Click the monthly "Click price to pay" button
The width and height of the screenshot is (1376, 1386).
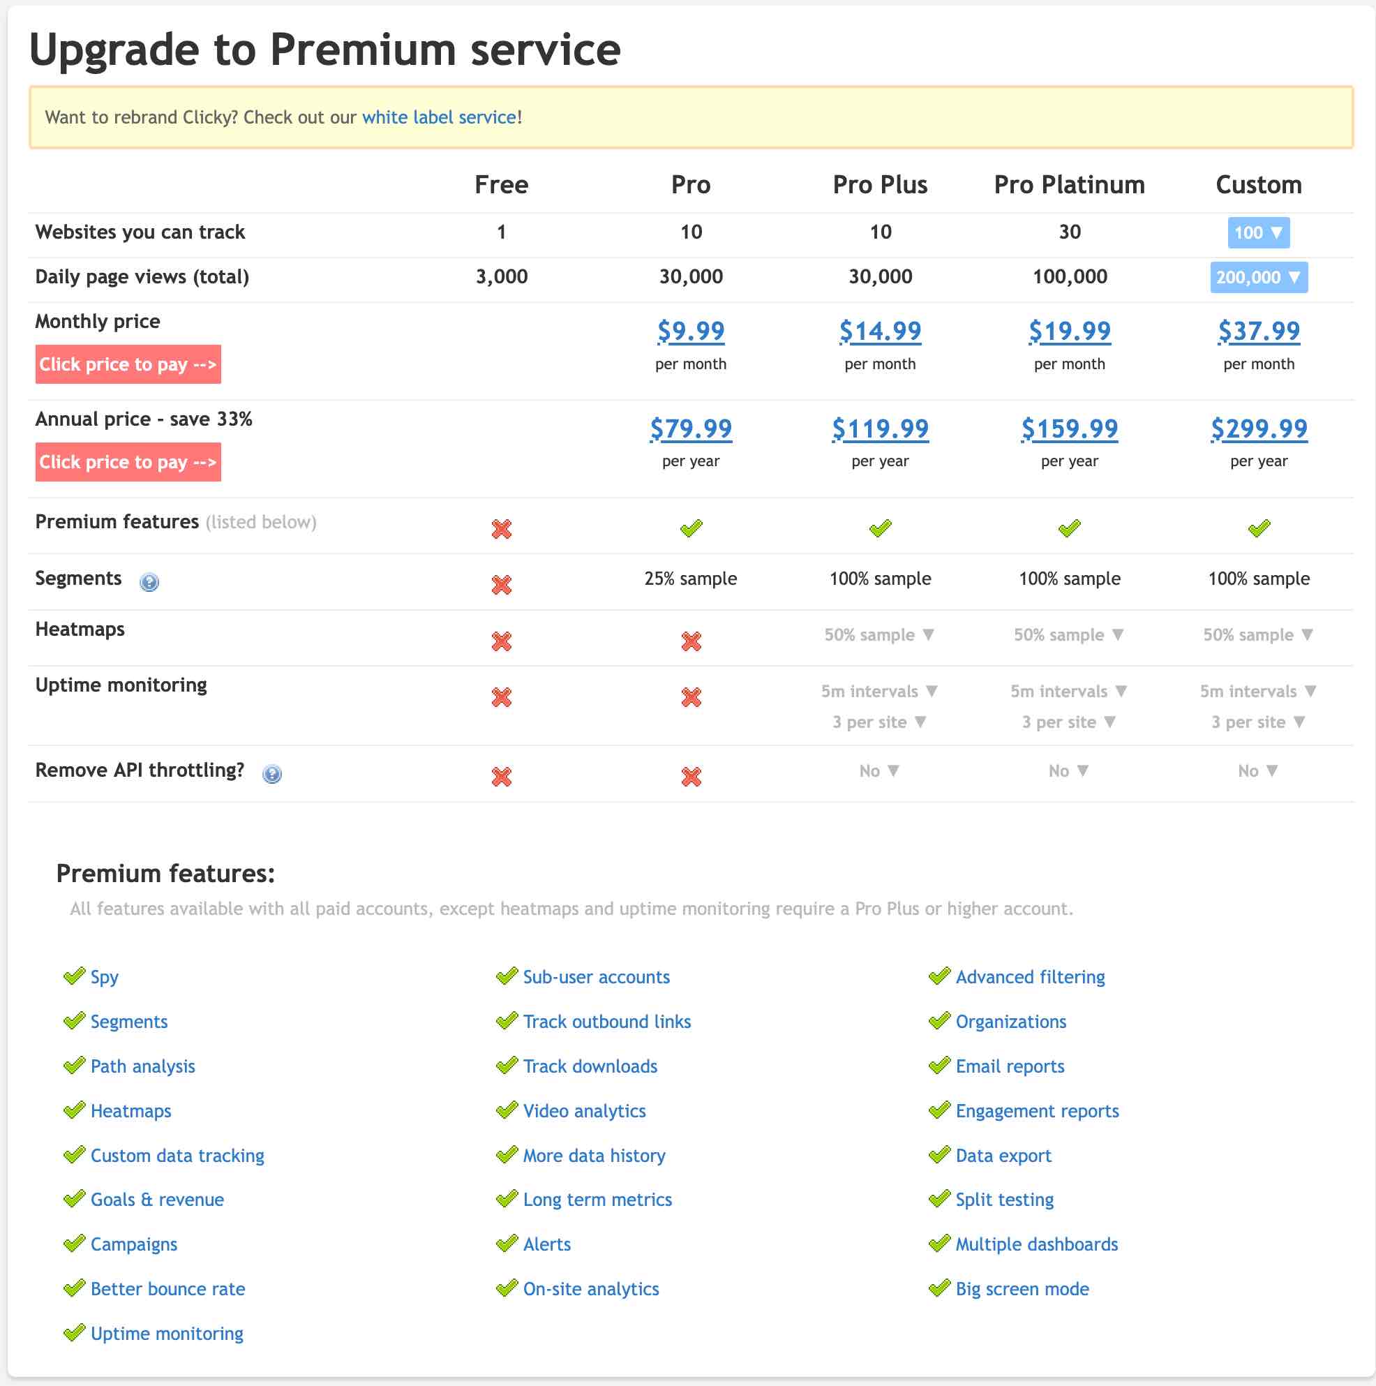pyautogui.click(x=128, y=364)
